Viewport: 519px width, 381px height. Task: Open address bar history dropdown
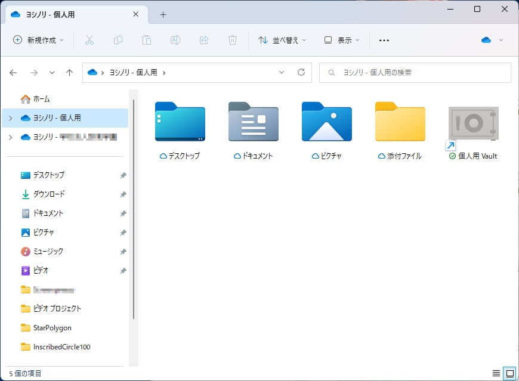click(x=282, y=72)
